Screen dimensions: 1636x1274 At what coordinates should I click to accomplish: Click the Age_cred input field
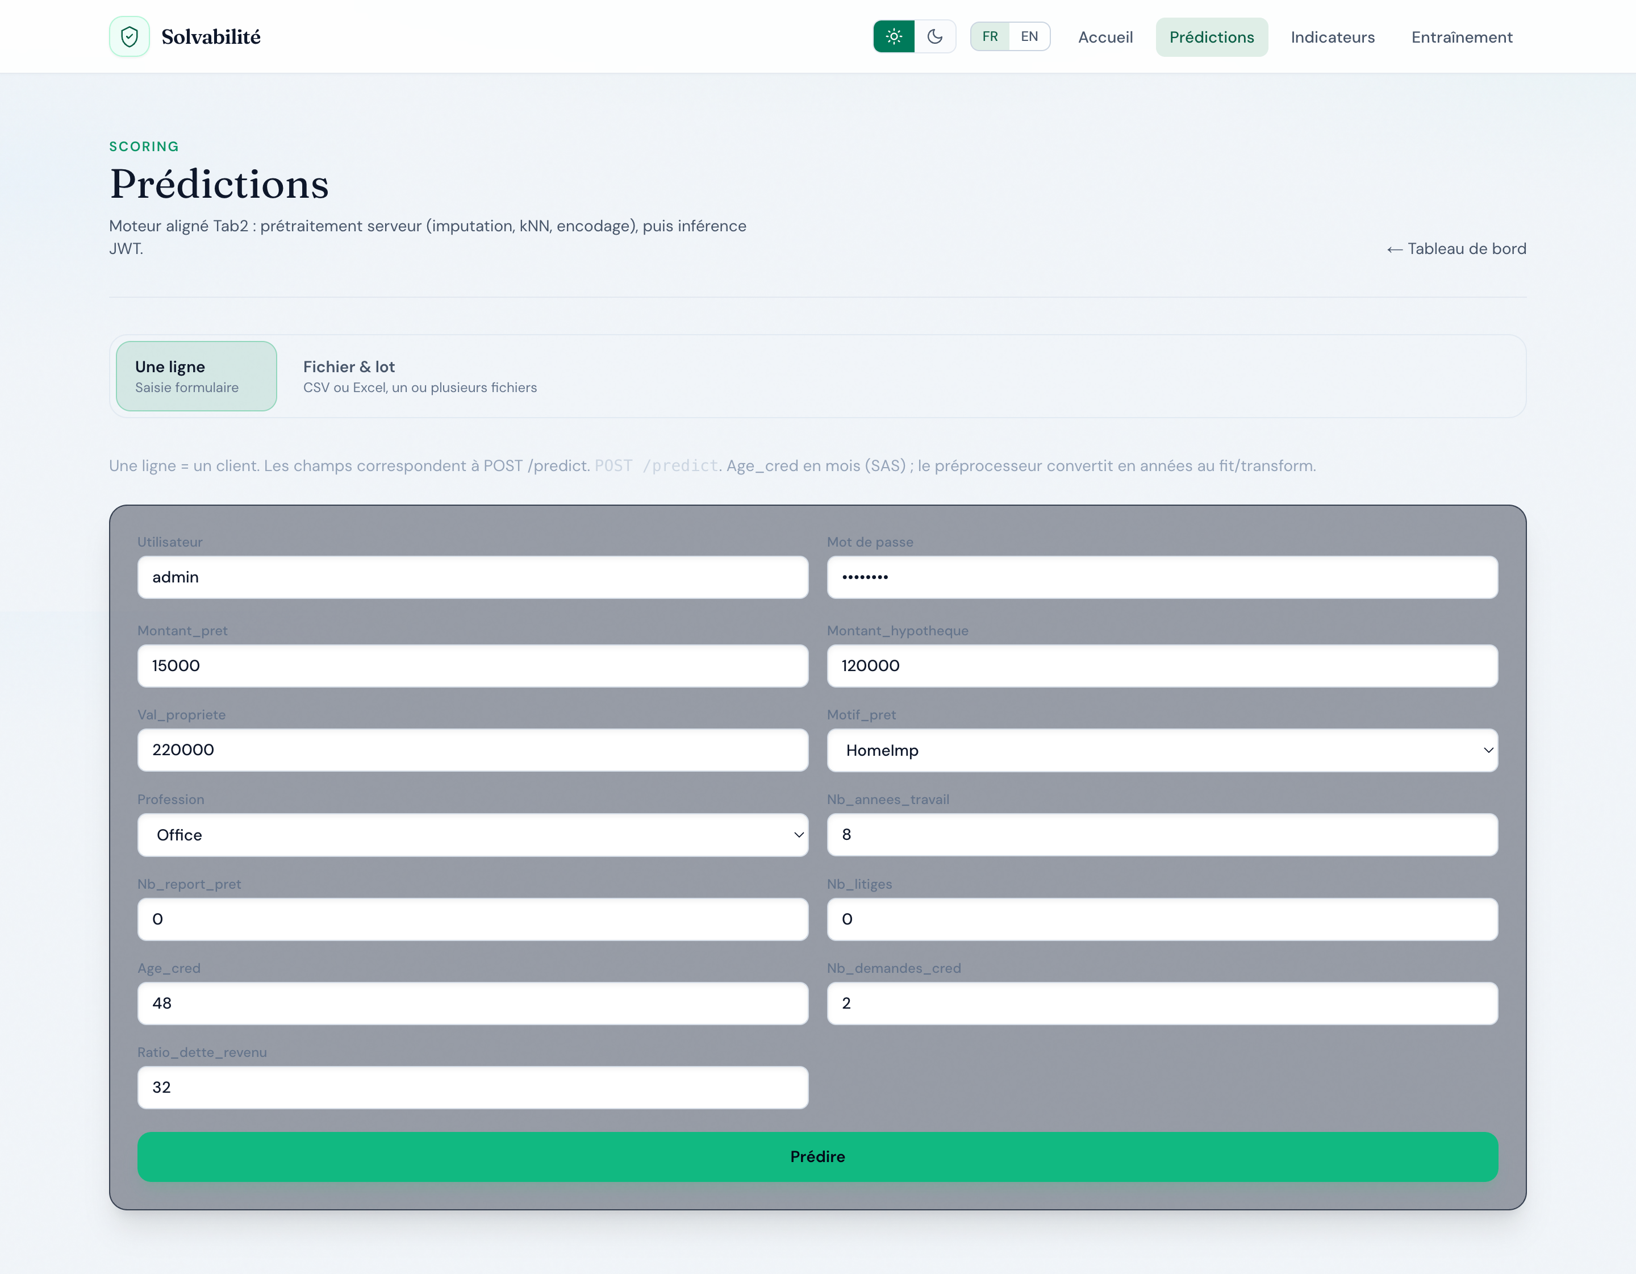(473, 1004)
